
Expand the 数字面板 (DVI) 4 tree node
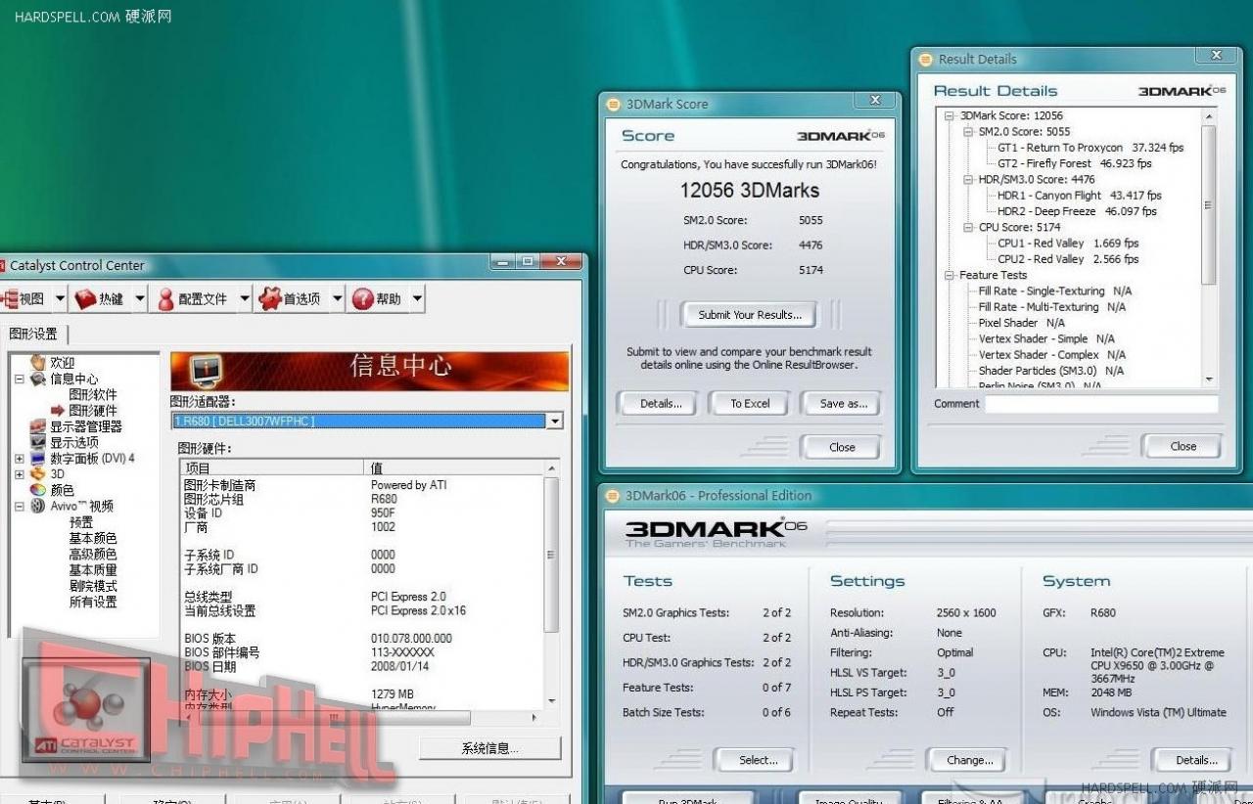[x=19, y=458]
